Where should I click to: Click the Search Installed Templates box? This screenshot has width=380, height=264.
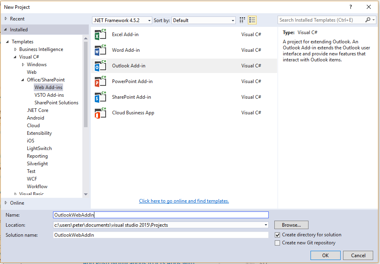pos(322,20)
